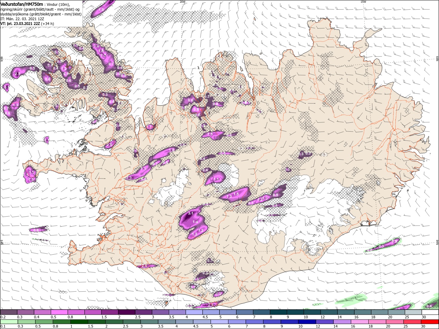439x329 pixels.
Task: Click the 'slydda/snjókoma' legend description line
Action: coord(41,14)
